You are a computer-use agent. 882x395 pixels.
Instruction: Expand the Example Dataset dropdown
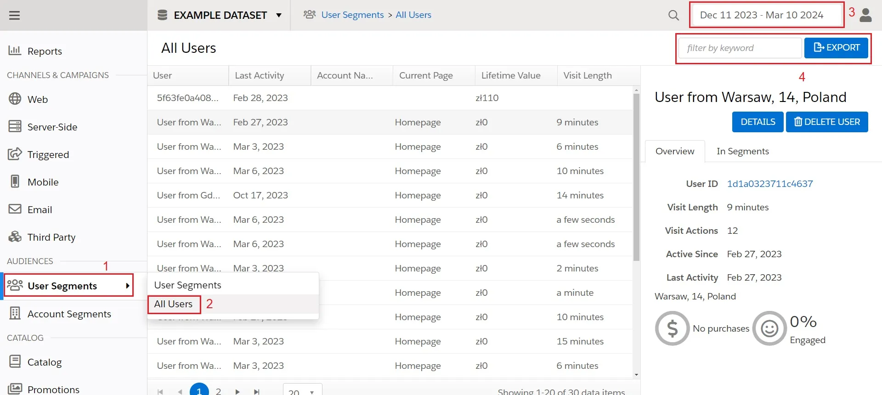point(278,15)
